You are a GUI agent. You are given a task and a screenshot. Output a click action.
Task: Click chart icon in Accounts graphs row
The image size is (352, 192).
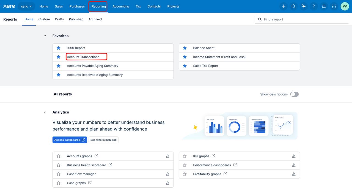coord(167,156)
